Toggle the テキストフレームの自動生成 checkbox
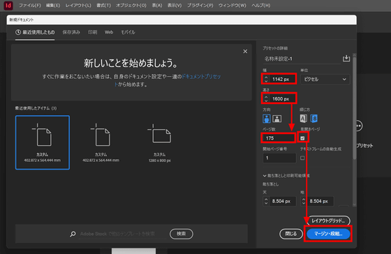This screenshot has height=254, width=391. click(x=302, y=158)
